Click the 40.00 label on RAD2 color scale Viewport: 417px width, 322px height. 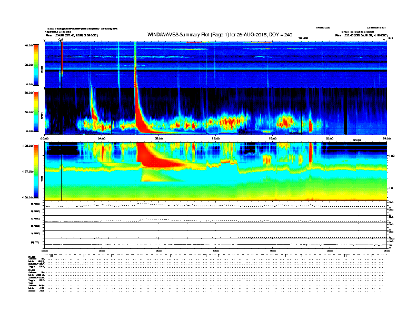28,45
